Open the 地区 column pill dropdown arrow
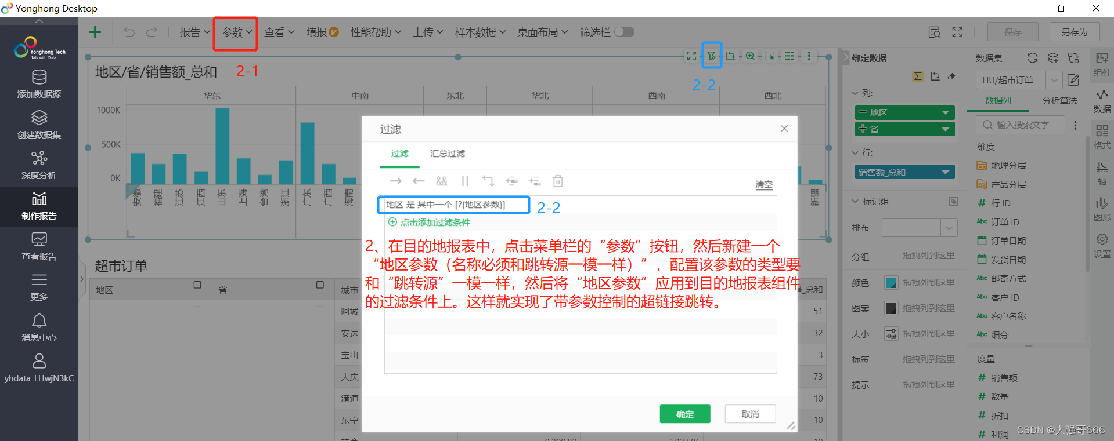 point(946,112)
